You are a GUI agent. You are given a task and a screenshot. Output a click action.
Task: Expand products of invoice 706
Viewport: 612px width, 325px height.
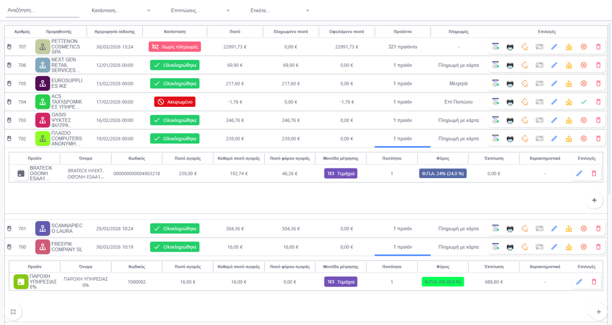pos(402,65)
